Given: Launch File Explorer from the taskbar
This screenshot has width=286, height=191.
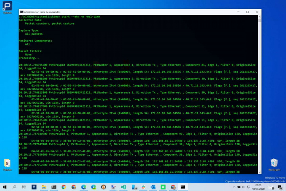Looking at the screenshot, I should tap(44, 187).
